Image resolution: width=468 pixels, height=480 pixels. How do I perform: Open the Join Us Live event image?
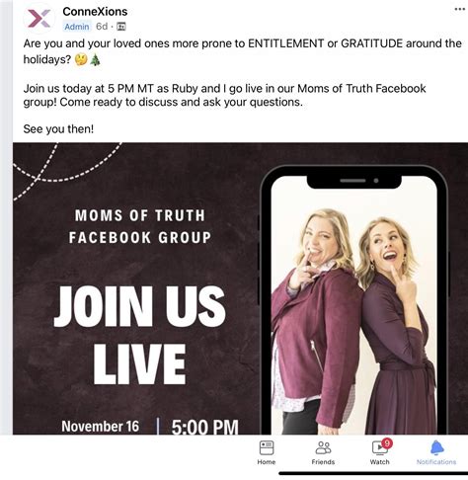click(x=240, y=288)
